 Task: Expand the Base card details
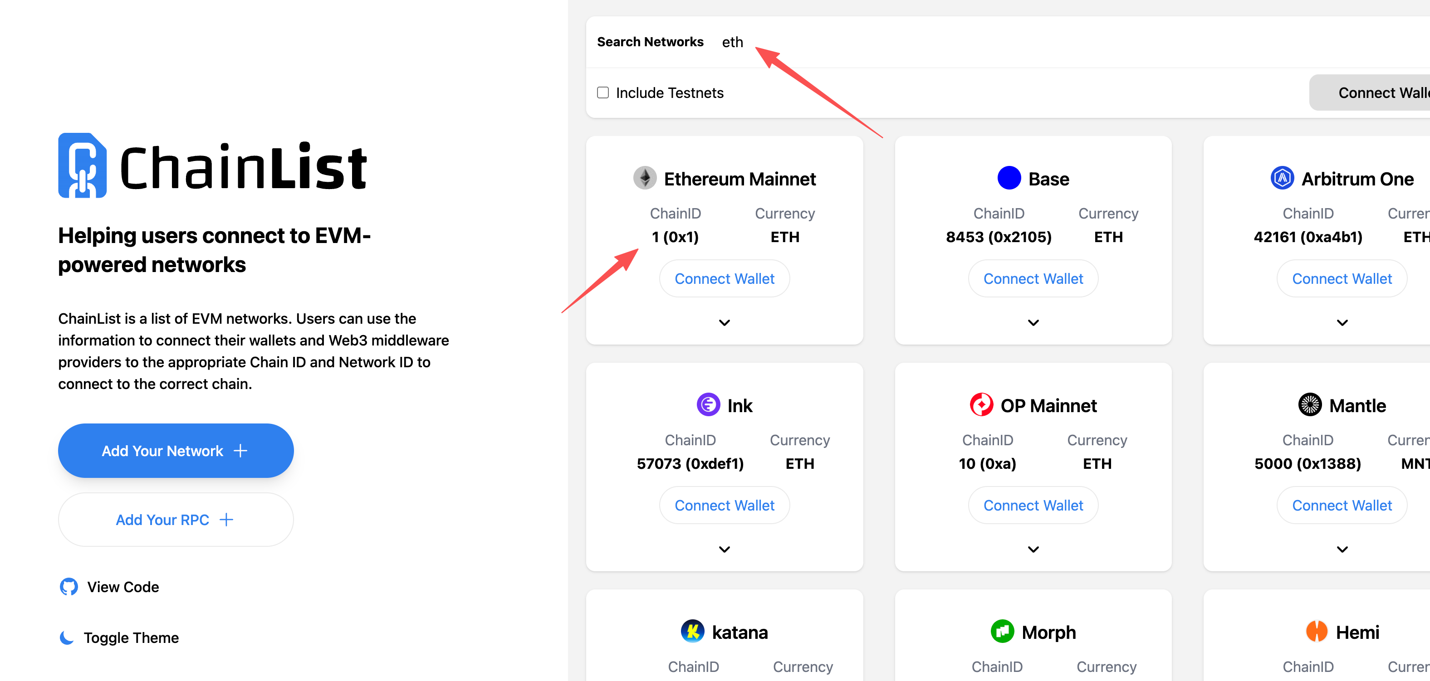[1033, 323]
